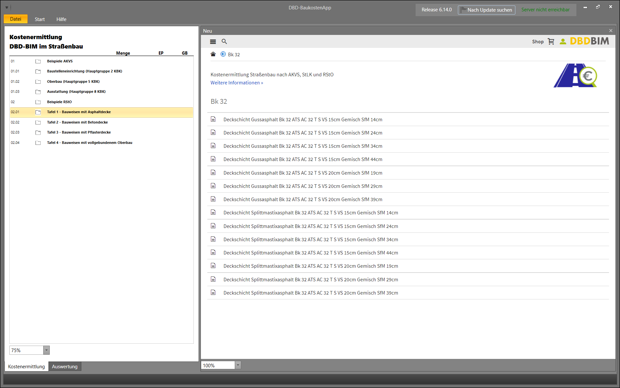
Task: Click folder icon of Tafel 2 row
Action: (x=38, y=122)
